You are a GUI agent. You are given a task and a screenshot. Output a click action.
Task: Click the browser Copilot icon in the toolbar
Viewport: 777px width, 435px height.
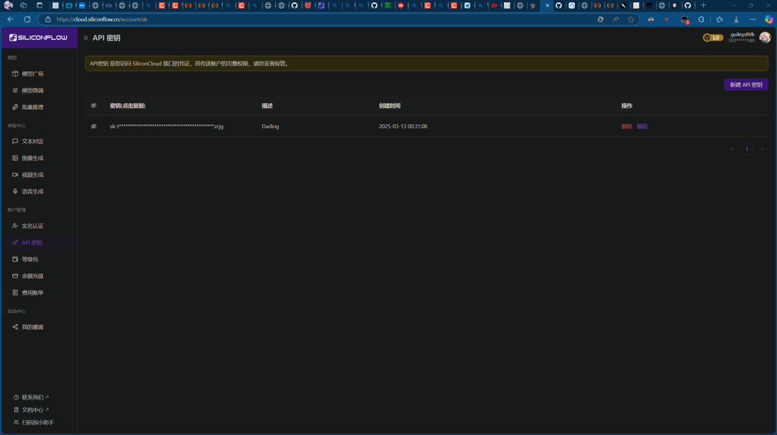tap(768, 19)
